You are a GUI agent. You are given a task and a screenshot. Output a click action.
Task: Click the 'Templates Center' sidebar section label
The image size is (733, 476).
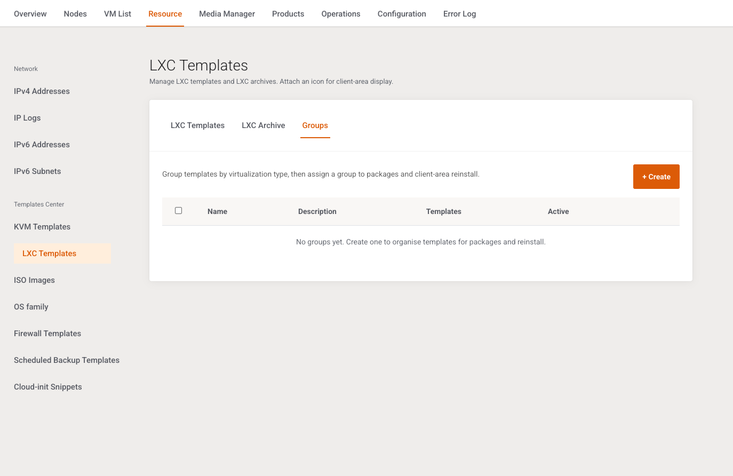(39, 204)
